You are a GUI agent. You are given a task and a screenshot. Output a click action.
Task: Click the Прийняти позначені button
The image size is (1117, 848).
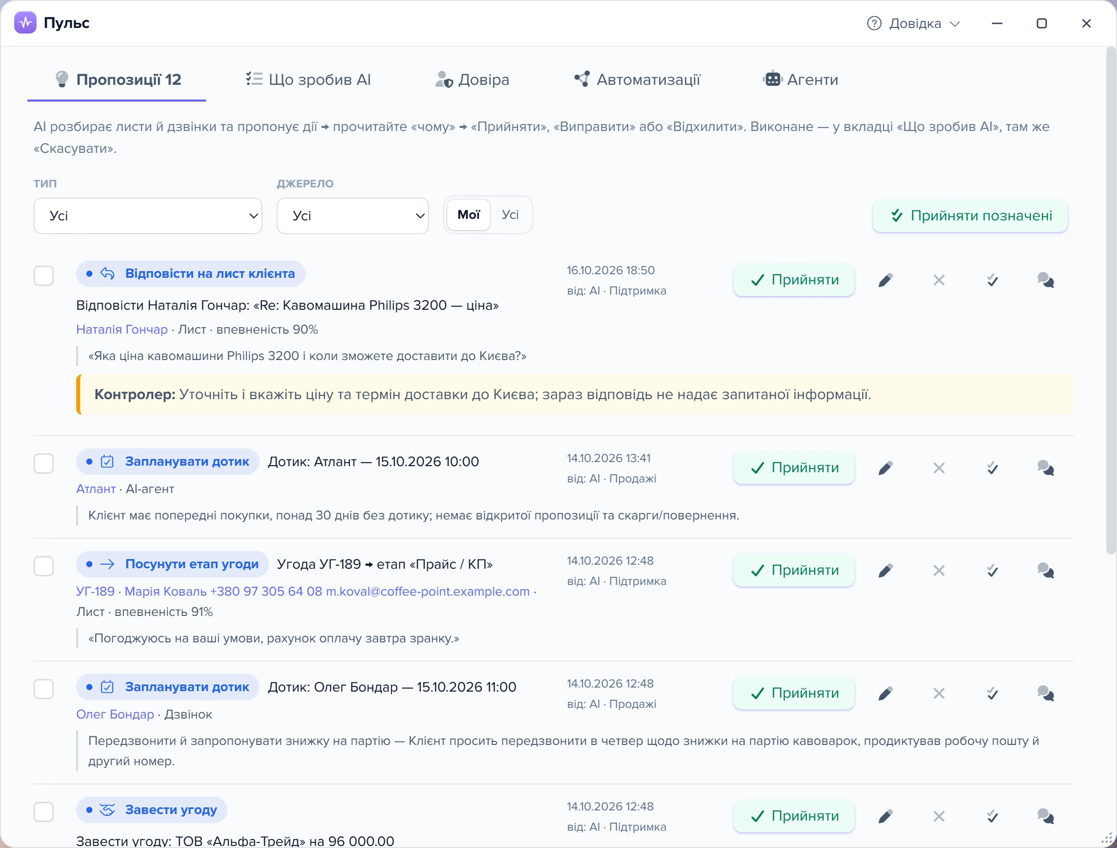point(970,216)
